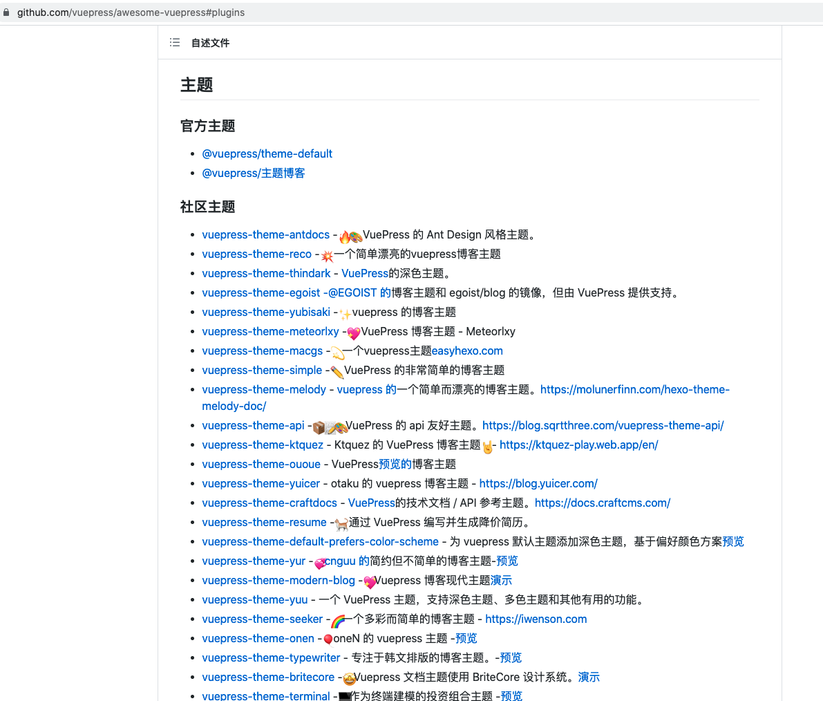
Task: Click the 自述文件 header label
Action: pos(210,43)
